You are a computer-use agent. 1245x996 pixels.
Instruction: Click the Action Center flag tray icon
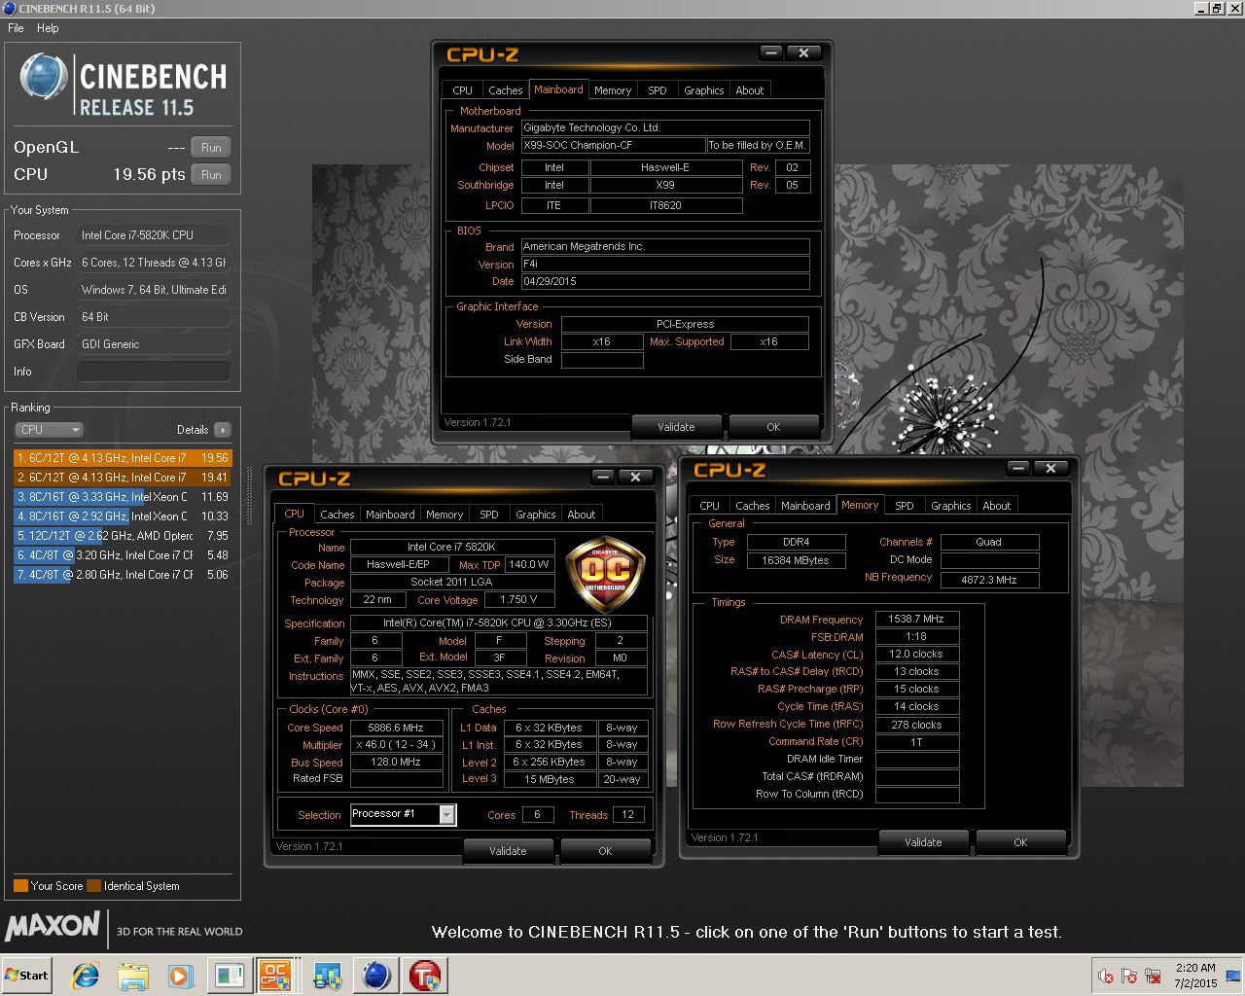pyautogui.click(x=1129, y=976)
